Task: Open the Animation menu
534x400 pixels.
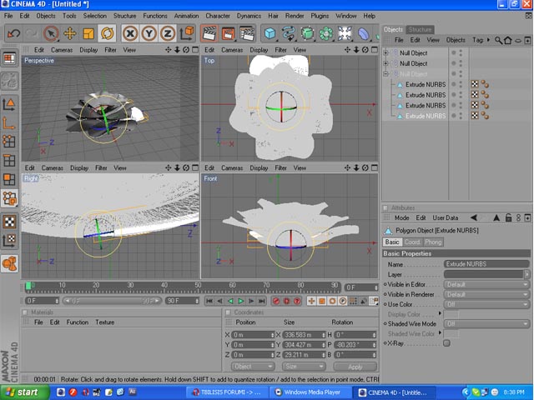Action: point(186,16)
